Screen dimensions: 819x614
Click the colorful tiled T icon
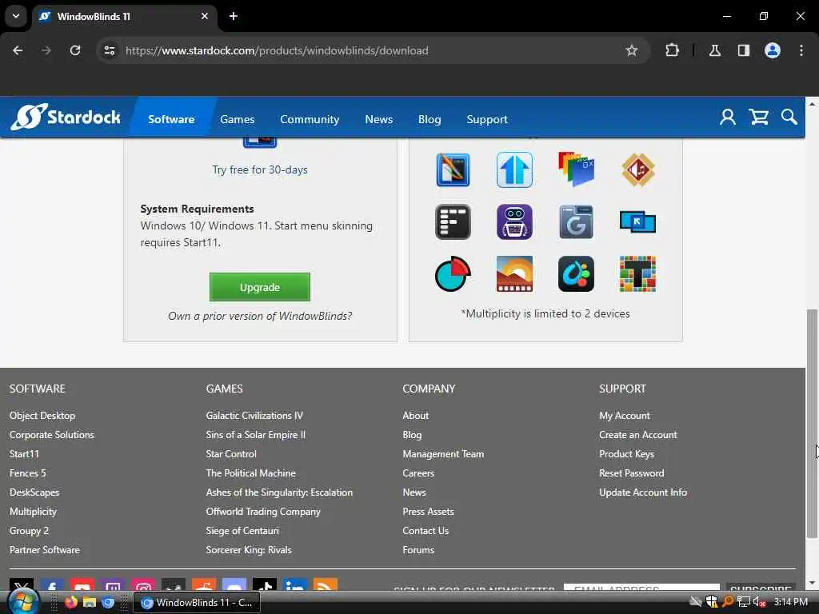pyautogui.click(x=637, y=273)
